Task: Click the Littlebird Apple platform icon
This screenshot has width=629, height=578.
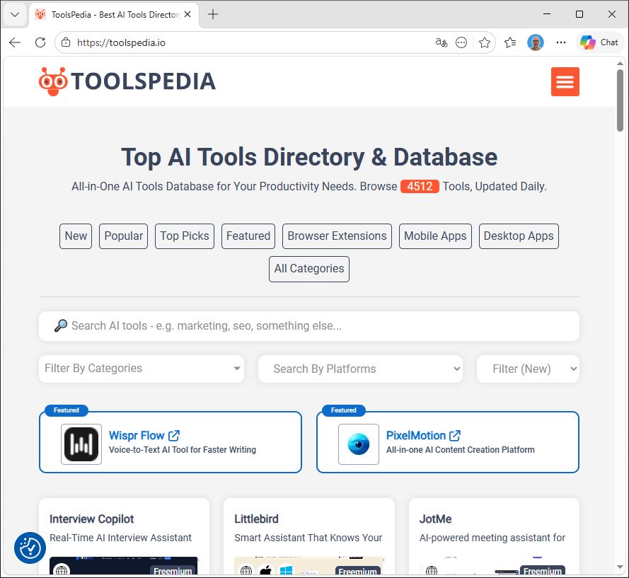Action: click(x=265, y=570)
